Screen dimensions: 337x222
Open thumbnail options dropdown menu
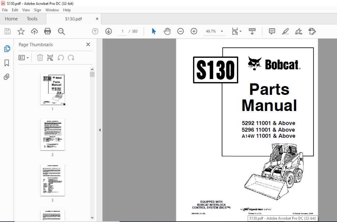click(x=24, y=58)
